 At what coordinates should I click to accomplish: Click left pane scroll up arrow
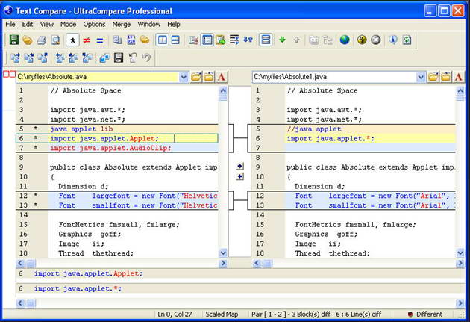[223, 90]
